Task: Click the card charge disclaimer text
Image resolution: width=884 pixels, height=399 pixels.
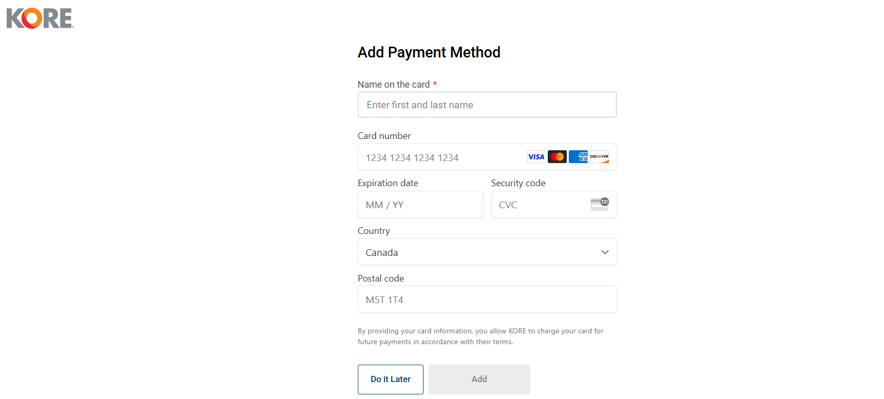Action: tap(480, 336)
